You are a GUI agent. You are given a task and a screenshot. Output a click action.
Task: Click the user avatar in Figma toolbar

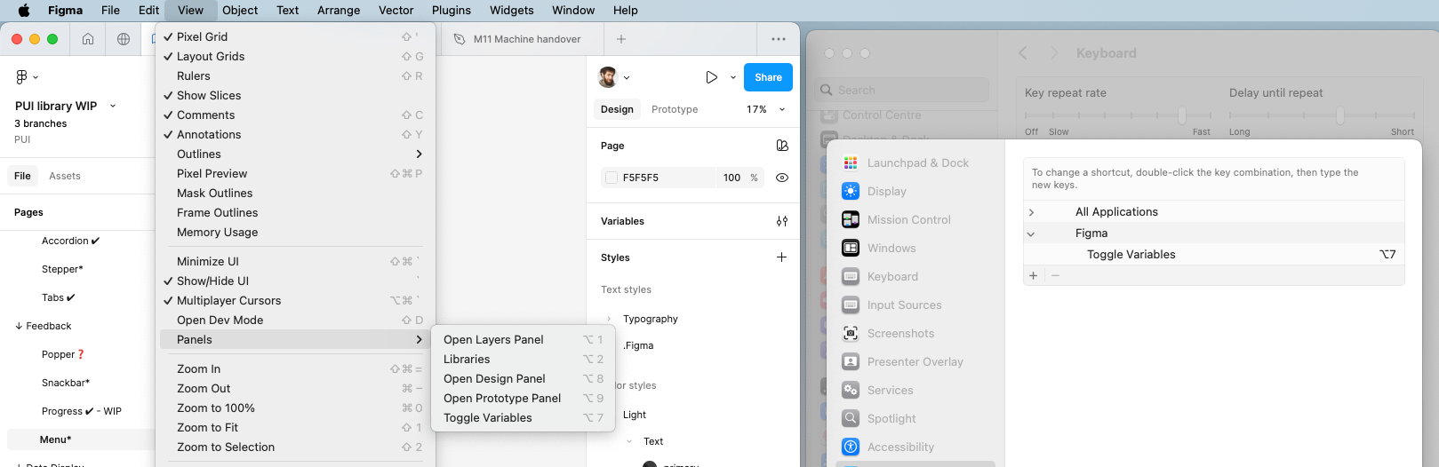pos(608,77)
